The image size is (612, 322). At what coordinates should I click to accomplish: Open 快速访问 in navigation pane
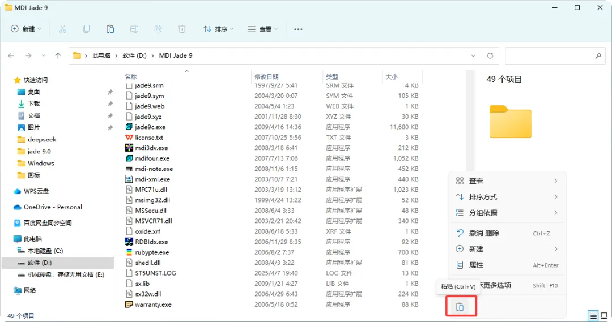36,80
